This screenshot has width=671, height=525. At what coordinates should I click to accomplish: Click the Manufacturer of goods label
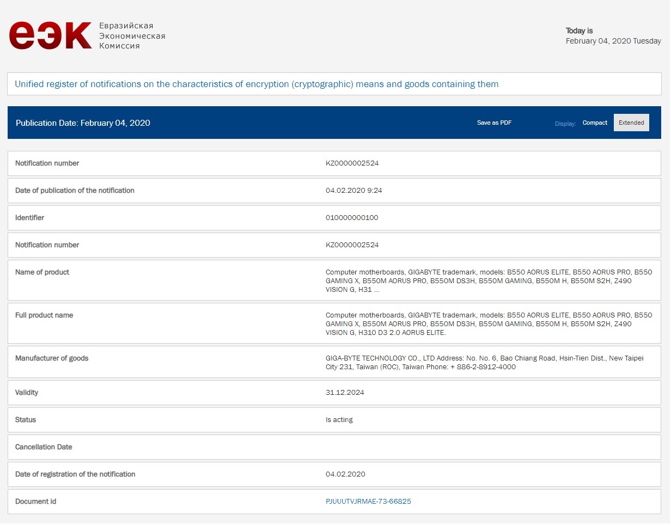52,358
